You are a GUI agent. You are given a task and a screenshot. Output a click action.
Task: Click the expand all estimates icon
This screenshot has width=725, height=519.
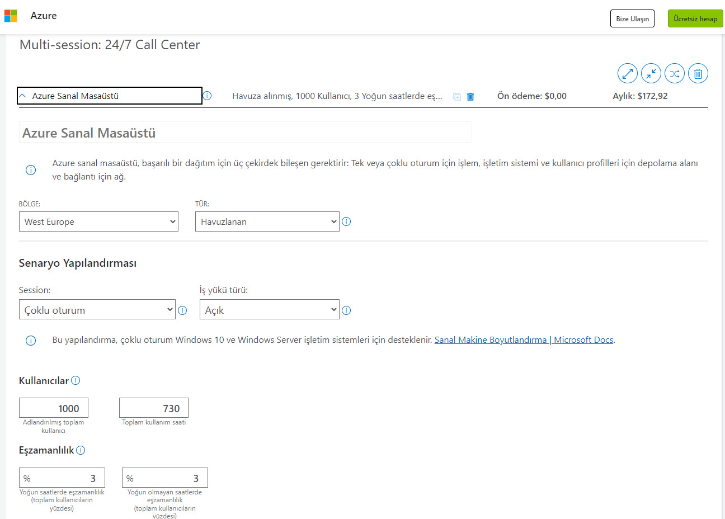coord(627,73)
